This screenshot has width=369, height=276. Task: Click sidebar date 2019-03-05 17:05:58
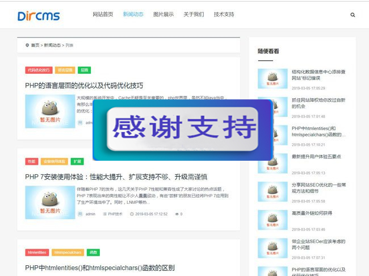tap(308, 202)
